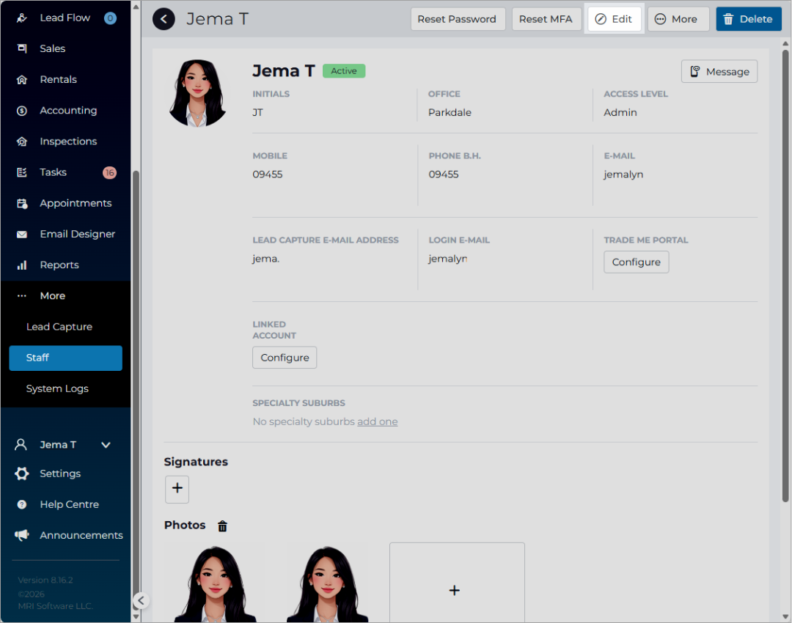Click the access level value 'Admin'
792x623 pixels.
pos(620,113)
